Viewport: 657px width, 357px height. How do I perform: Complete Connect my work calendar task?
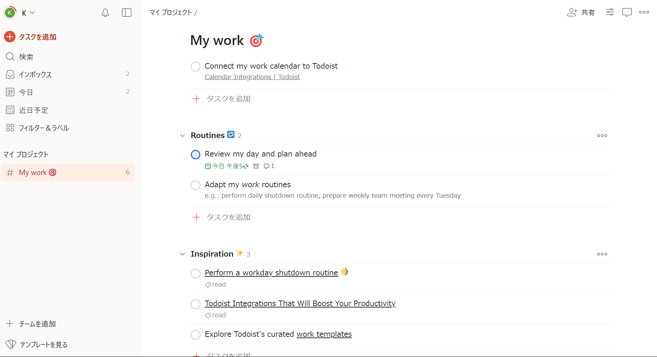195,67
